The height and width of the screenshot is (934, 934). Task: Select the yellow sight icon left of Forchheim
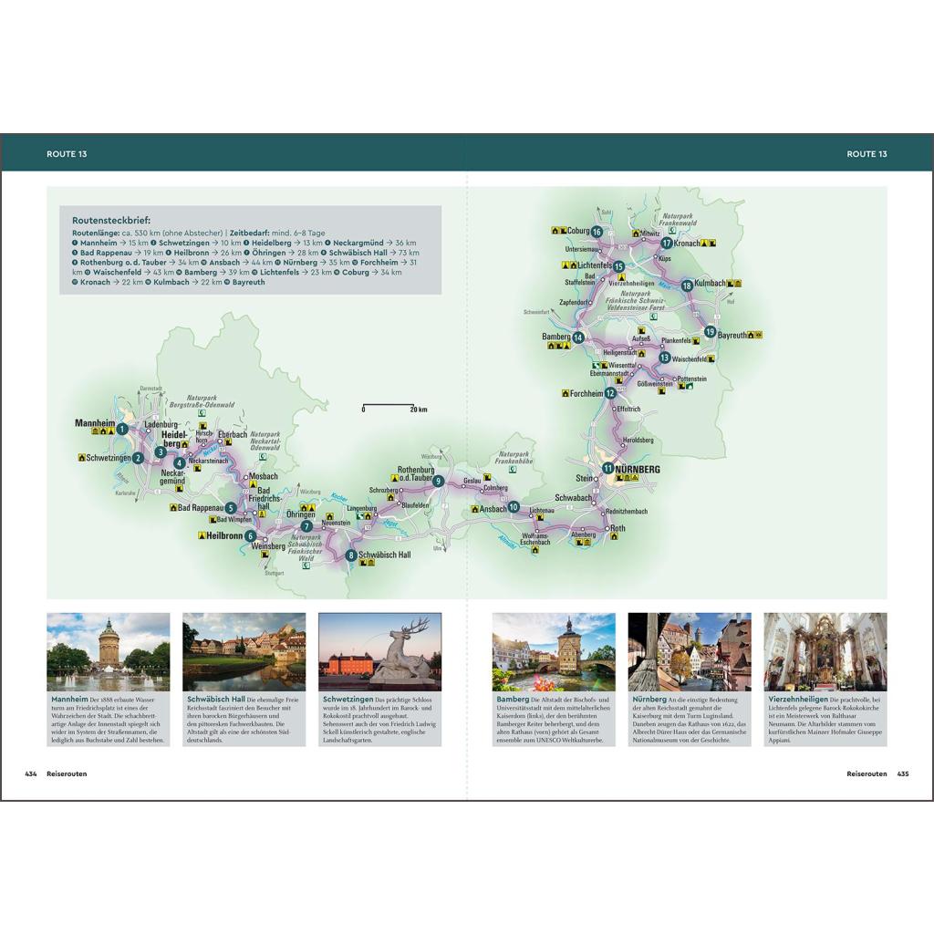(x=566, y=393)
